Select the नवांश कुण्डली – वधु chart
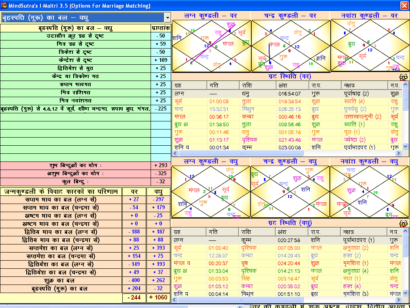 pyautogui.click(x=370, y=192)
